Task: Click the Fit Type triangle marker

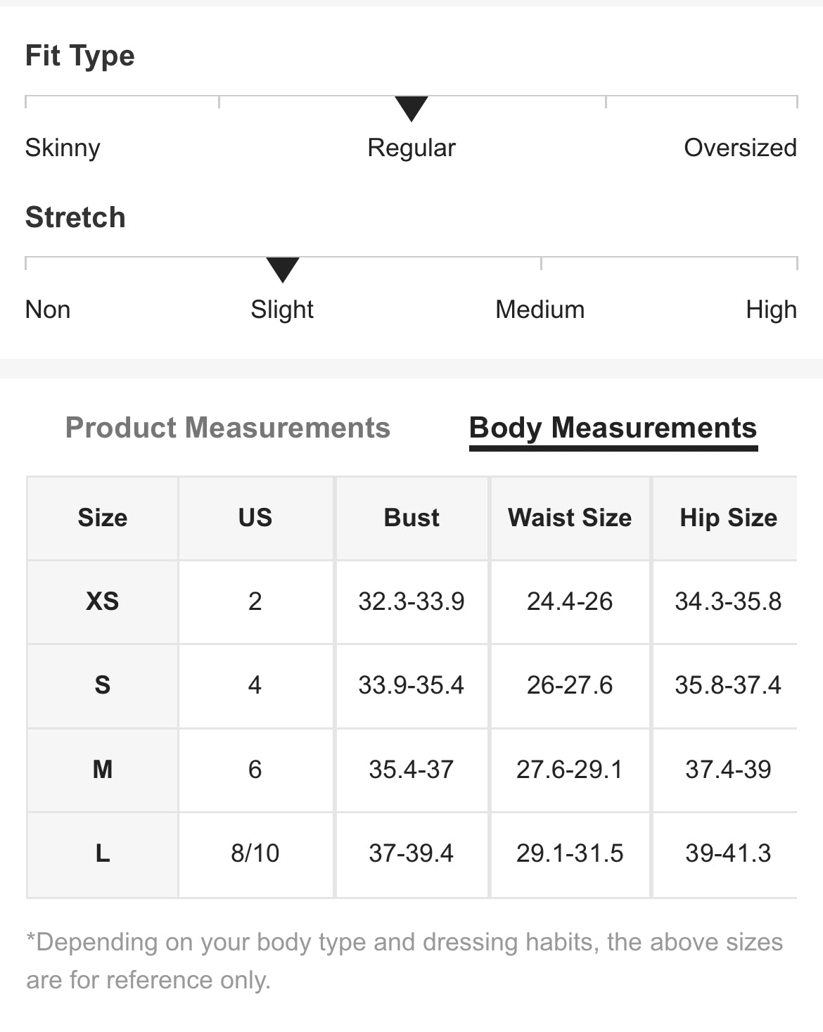Action: [412, 108]
